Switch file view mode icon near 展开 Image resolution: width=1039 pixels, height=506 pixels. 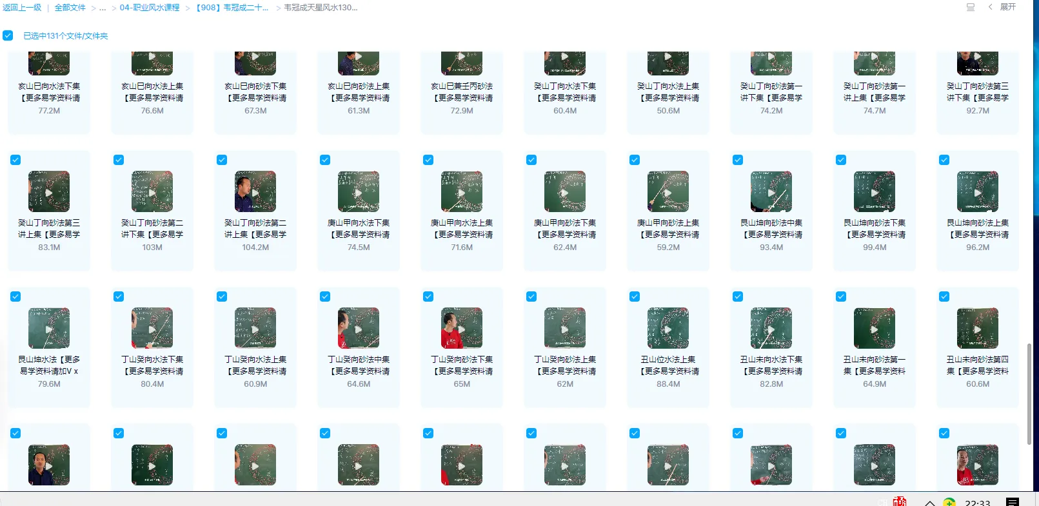(971, 7)
